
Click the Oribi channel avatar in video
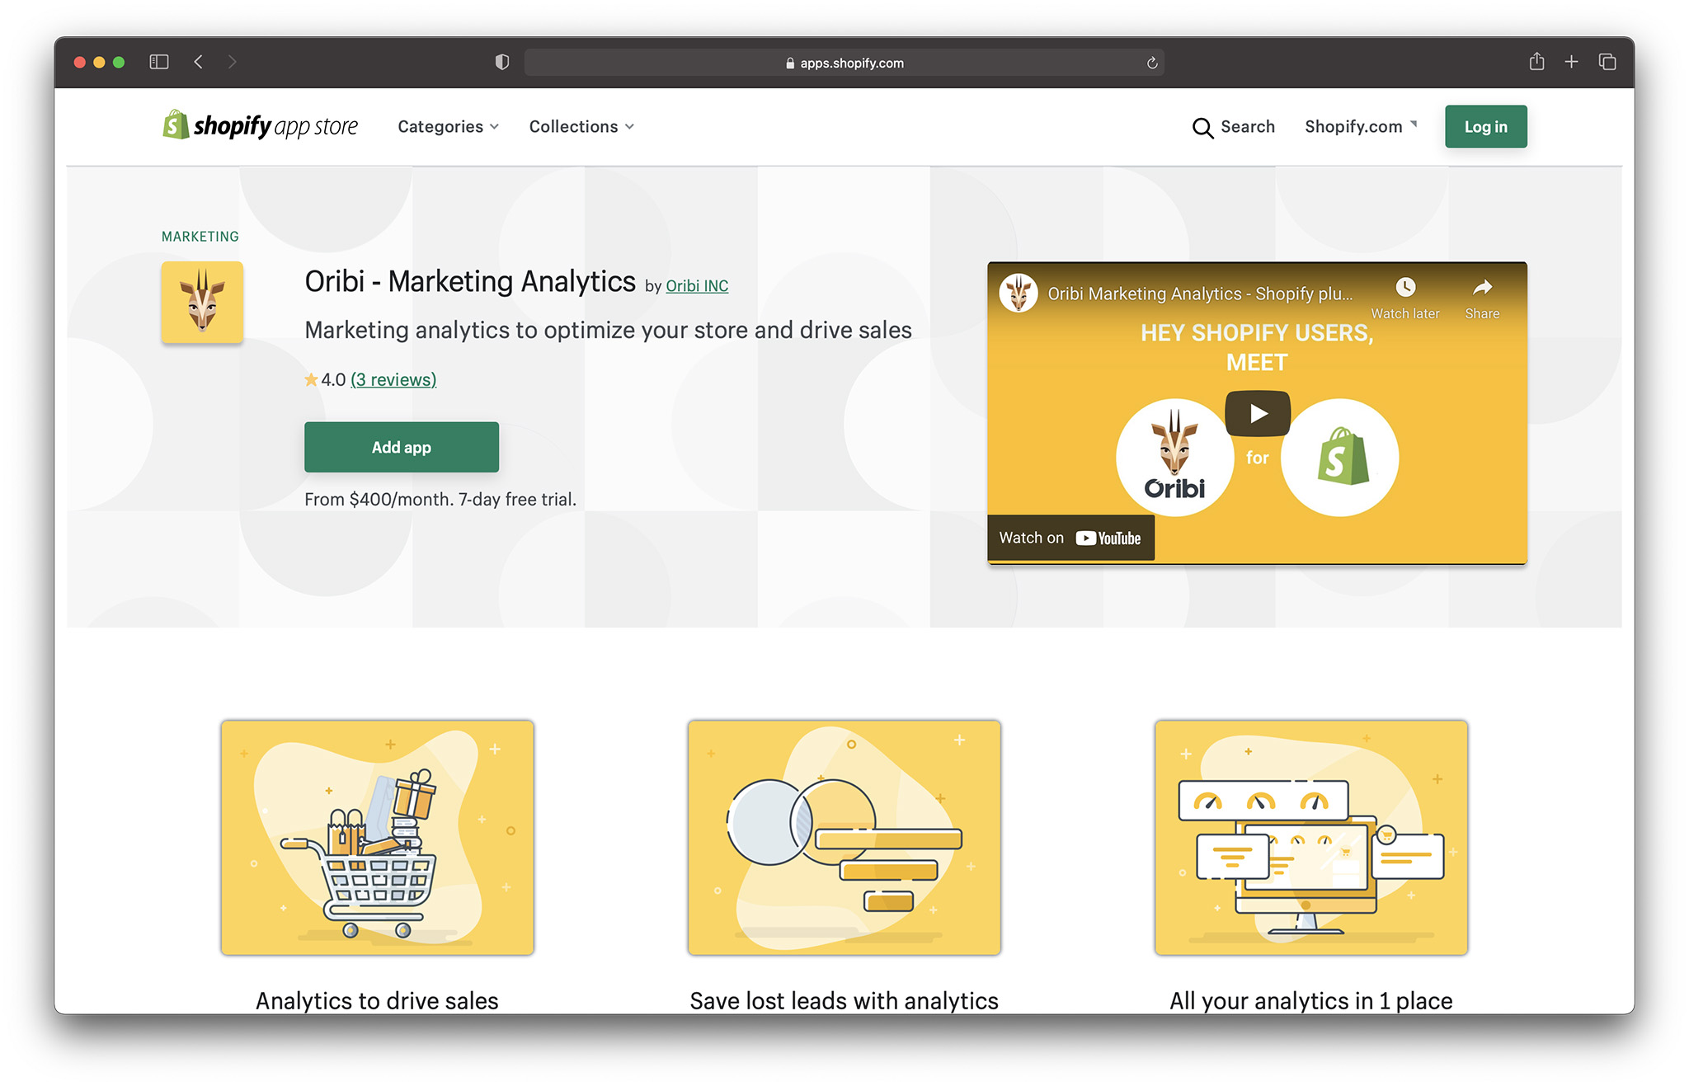tap(1019, 293)
